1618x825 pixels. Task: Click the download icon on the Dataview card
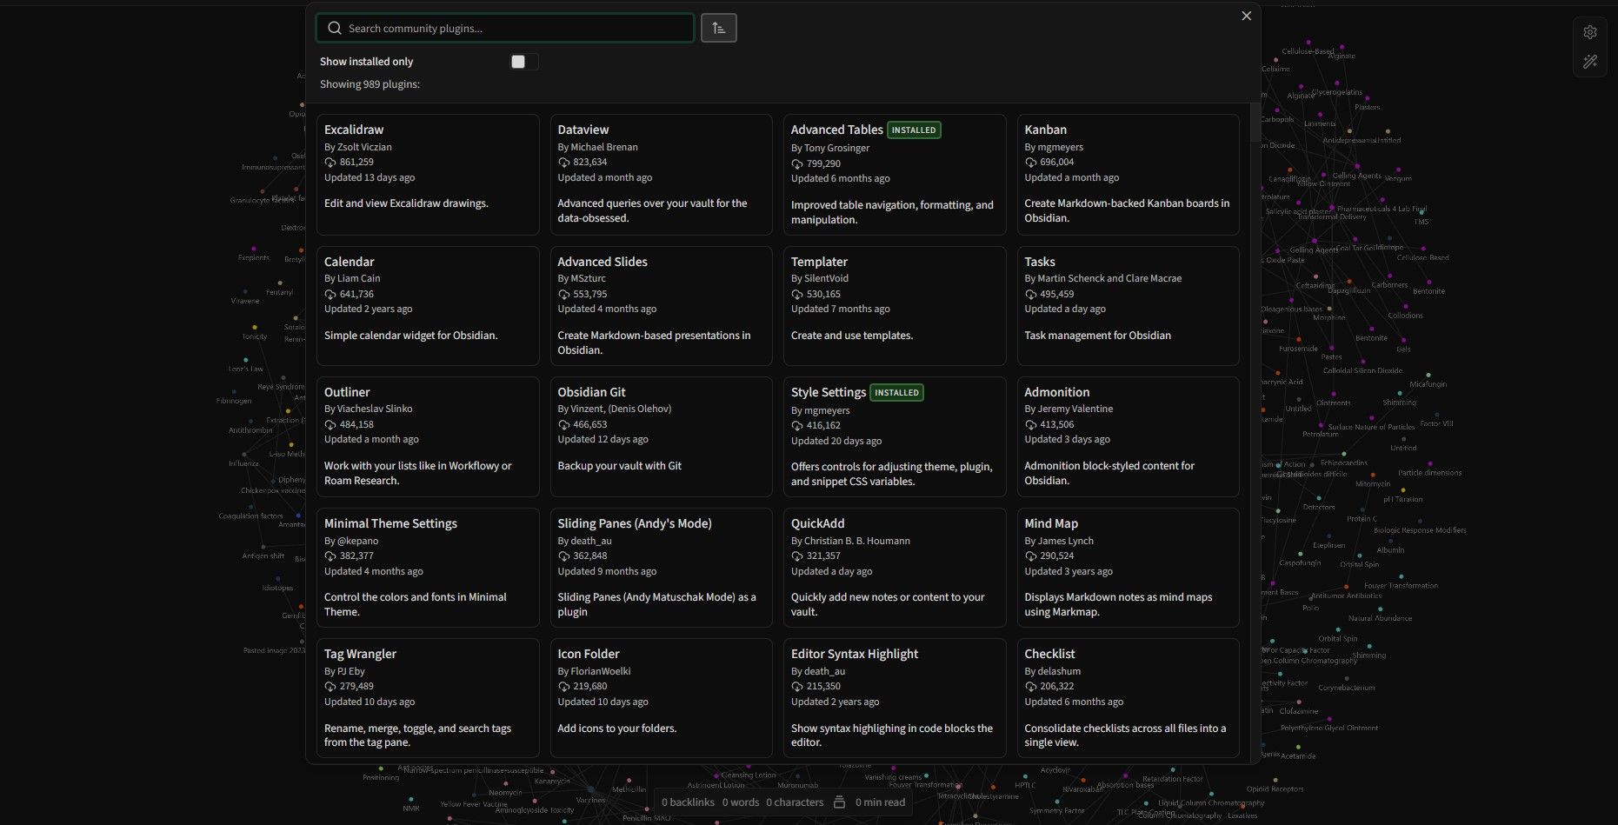563,162
